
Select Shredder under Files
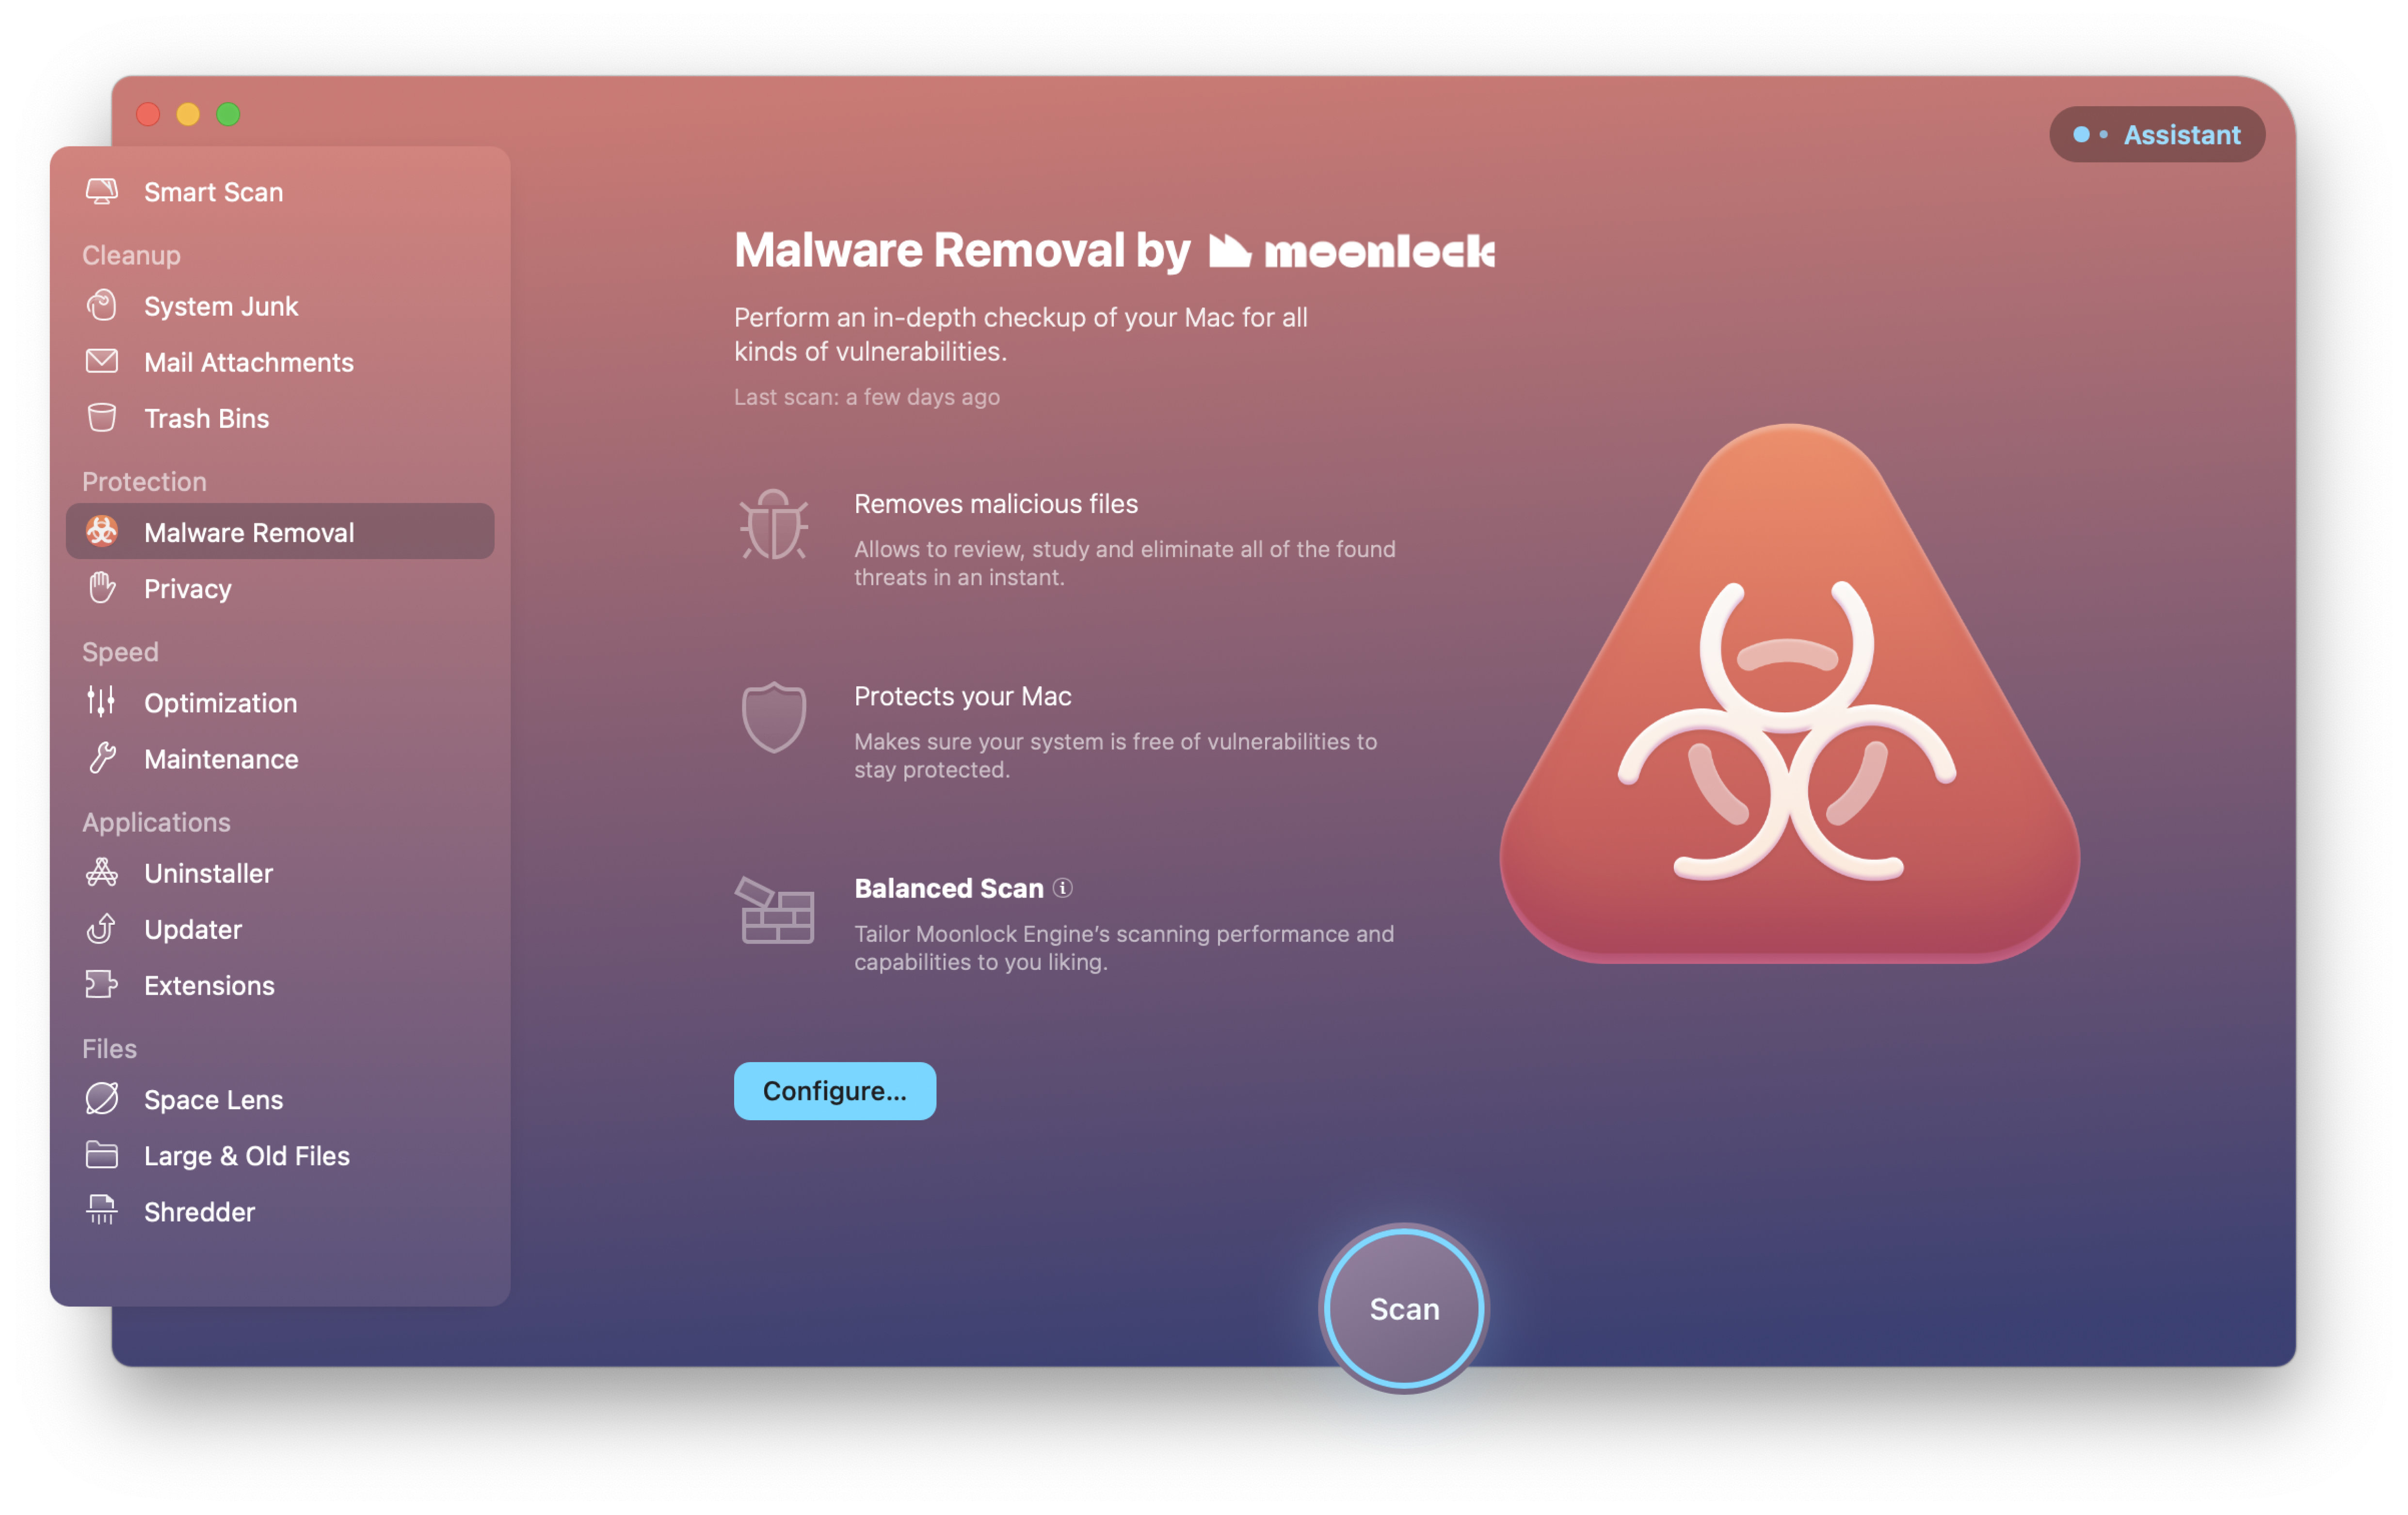pyautogui.click(x=280, y=1211)
